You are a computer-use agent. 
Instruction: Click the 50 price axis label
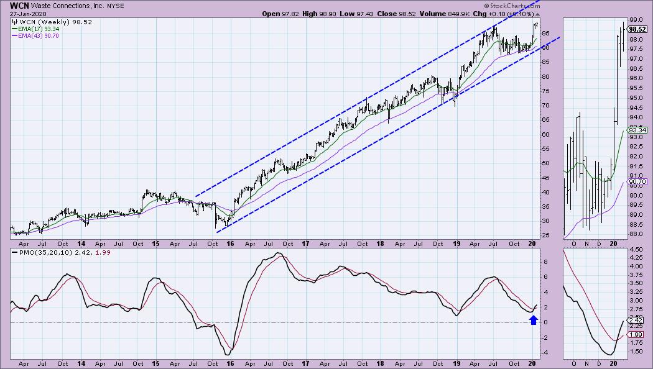click(545, 163)
